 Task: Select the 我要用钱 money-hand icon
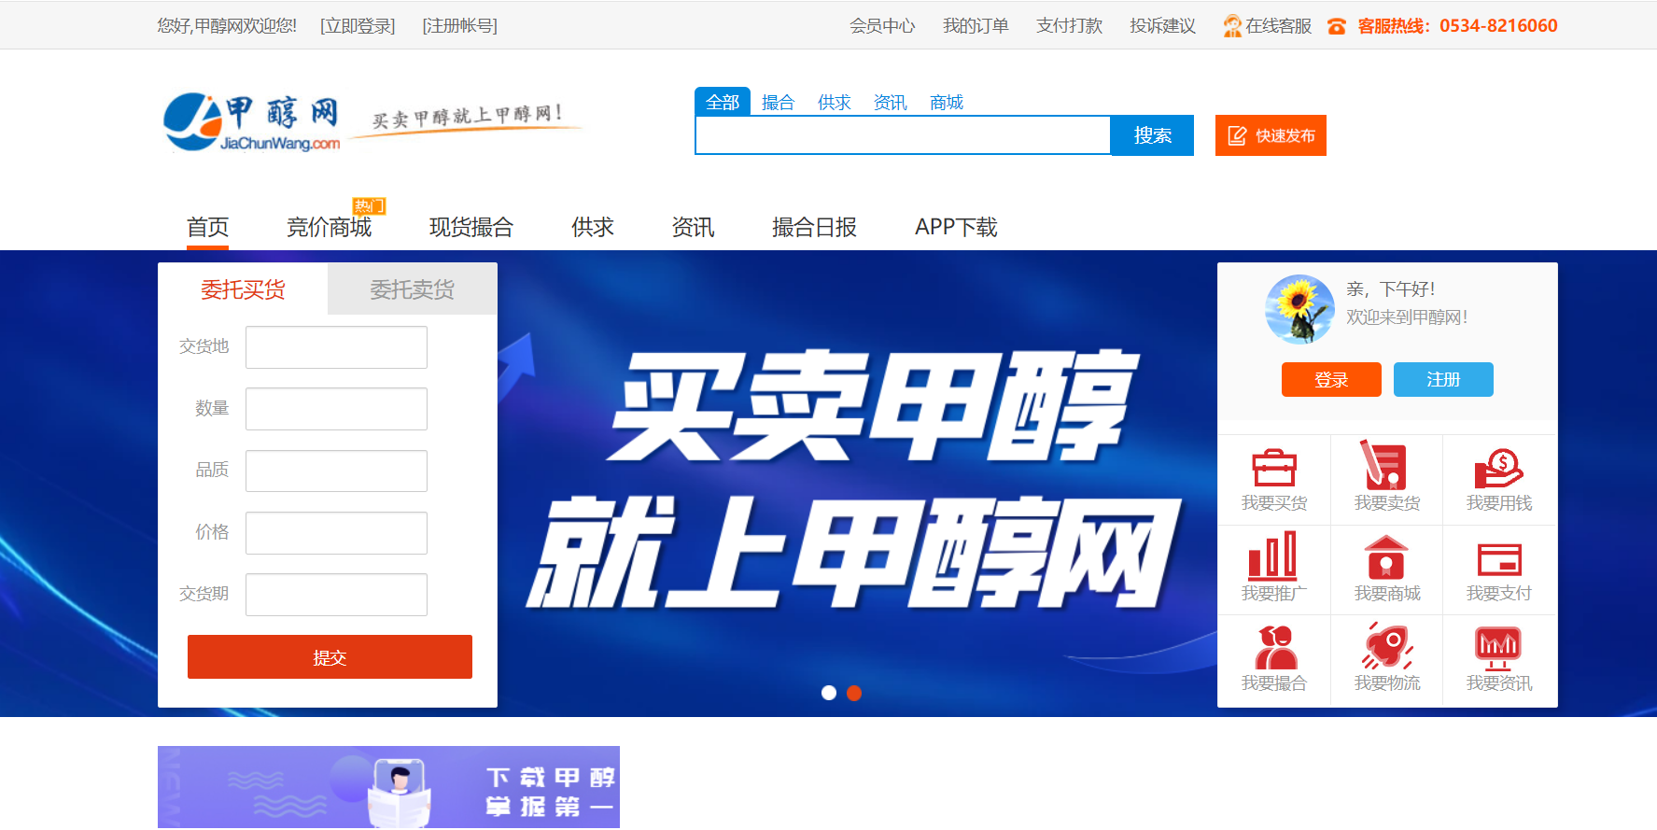pyautogui.click(x=1498, y=468)
